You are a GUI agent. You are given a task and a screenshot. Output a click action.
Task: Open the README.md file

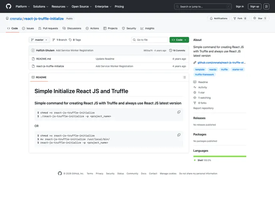[44, 59]
